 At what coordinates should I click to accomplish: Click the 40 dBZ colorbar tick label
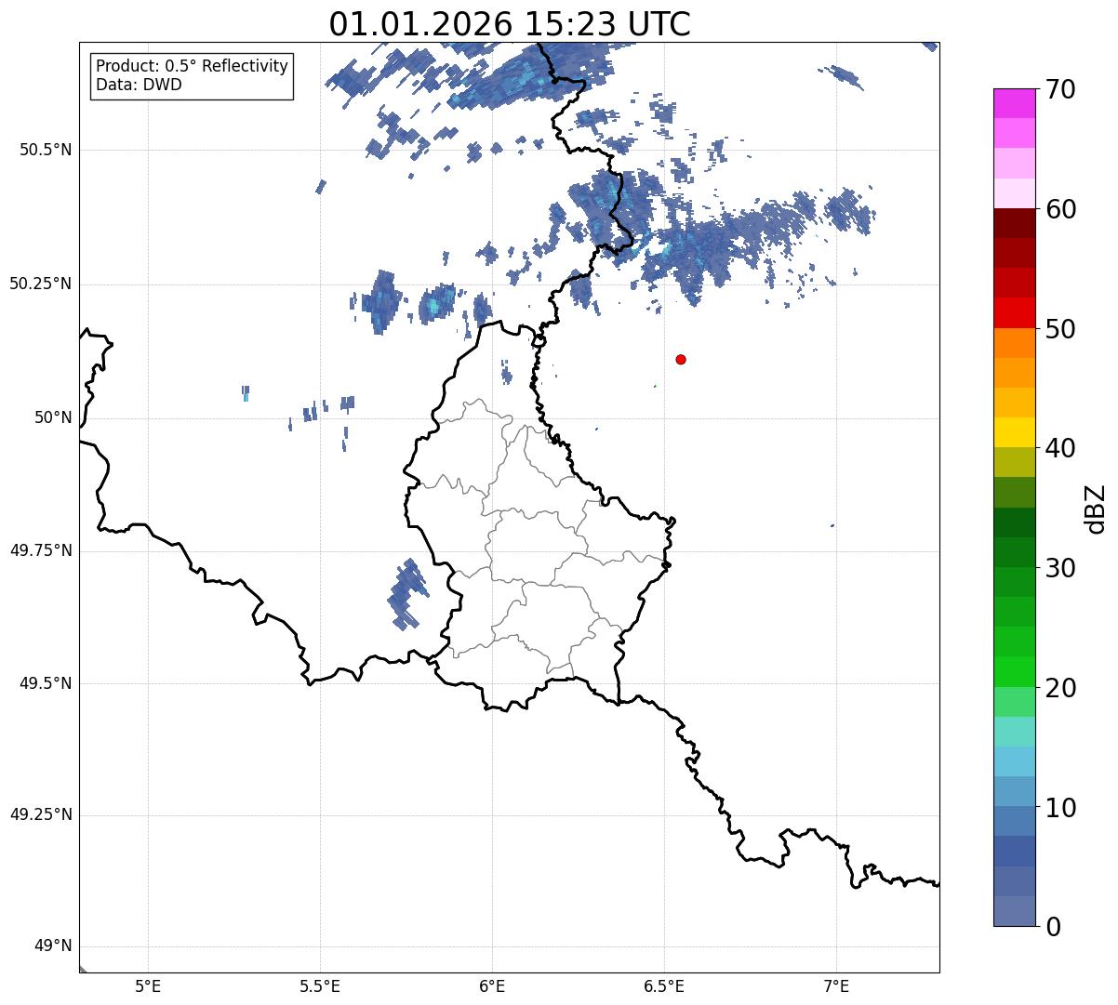point(1060,448)
